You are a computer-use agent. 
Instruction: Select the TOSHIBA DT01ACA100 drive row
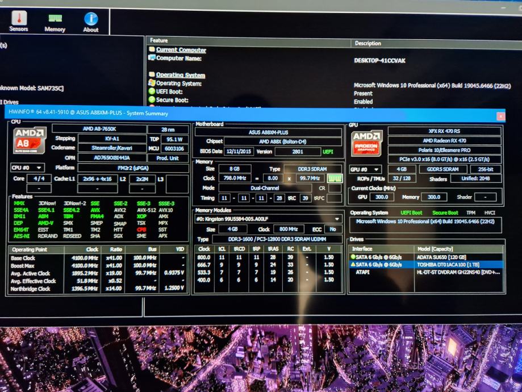[x=426, y=264]
